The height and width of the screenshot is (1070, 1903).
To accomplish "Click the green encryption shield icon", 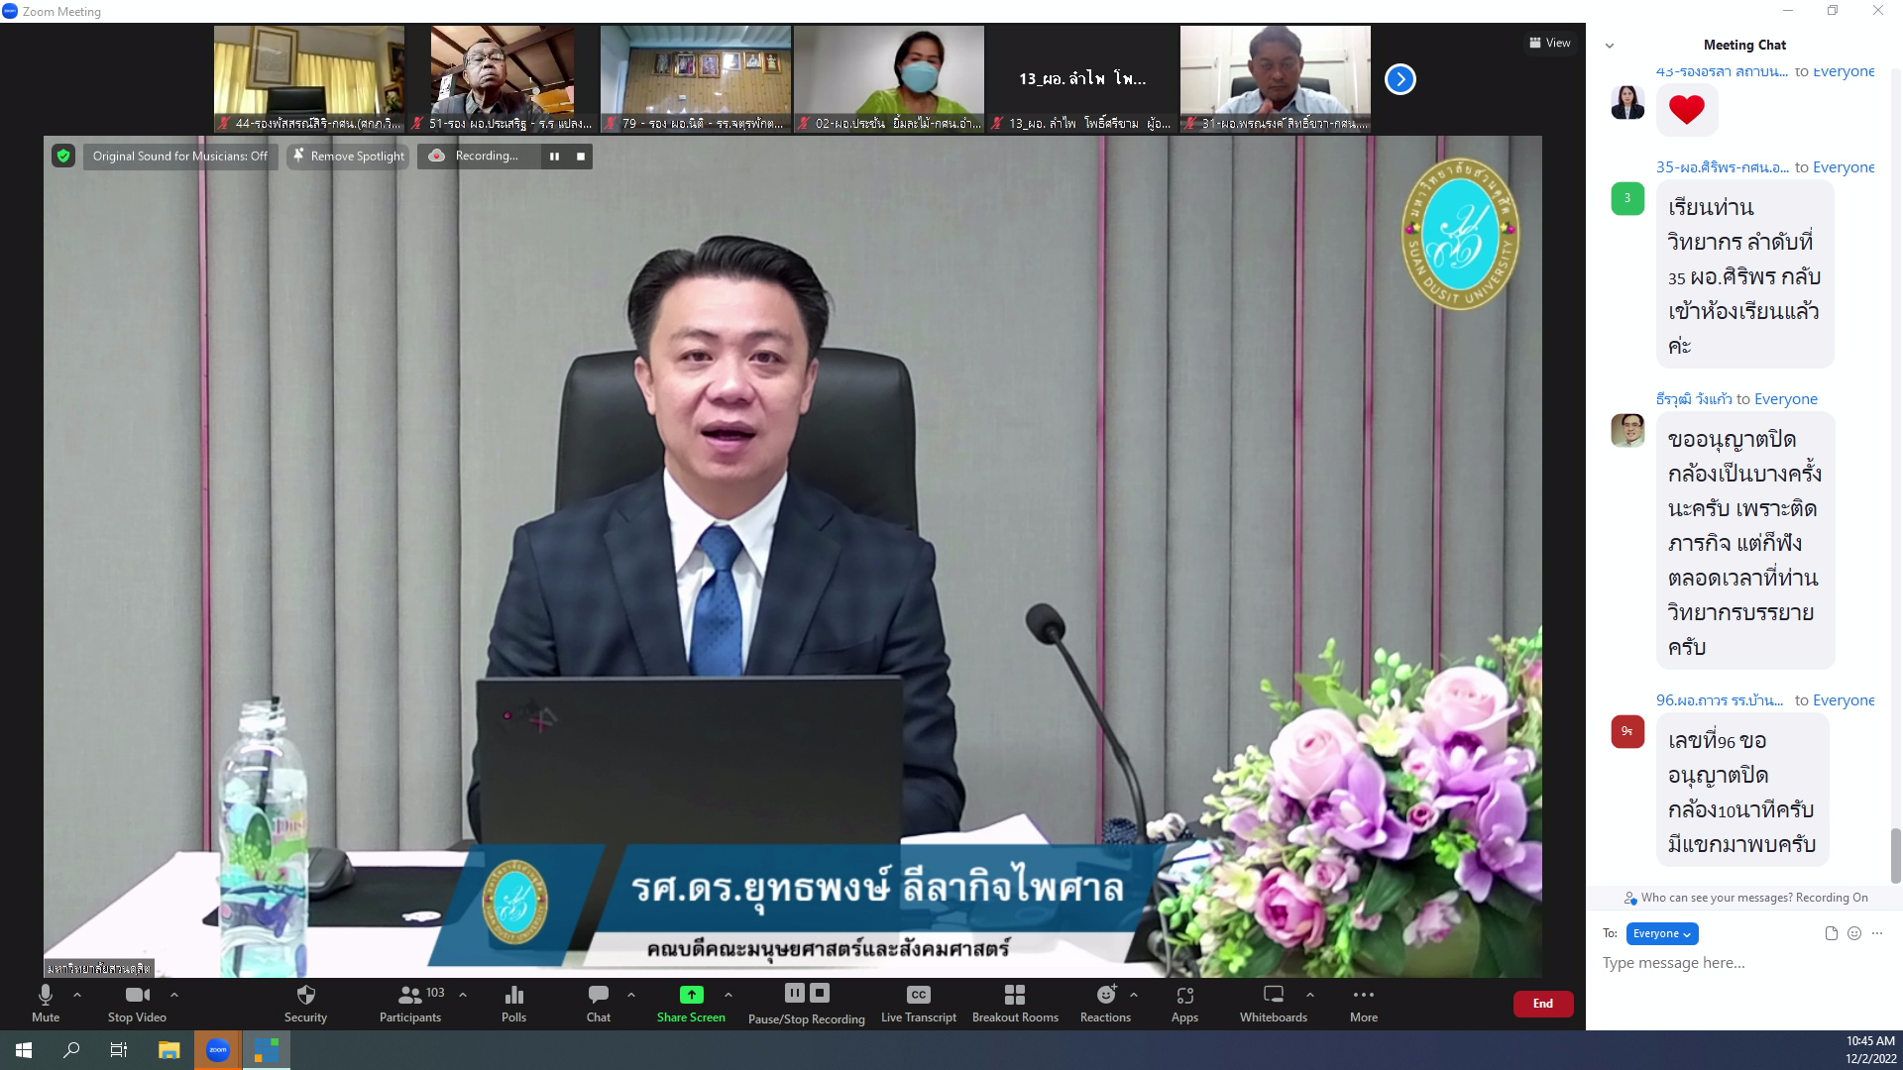I will pyautogui.click(x=63, y=156).
